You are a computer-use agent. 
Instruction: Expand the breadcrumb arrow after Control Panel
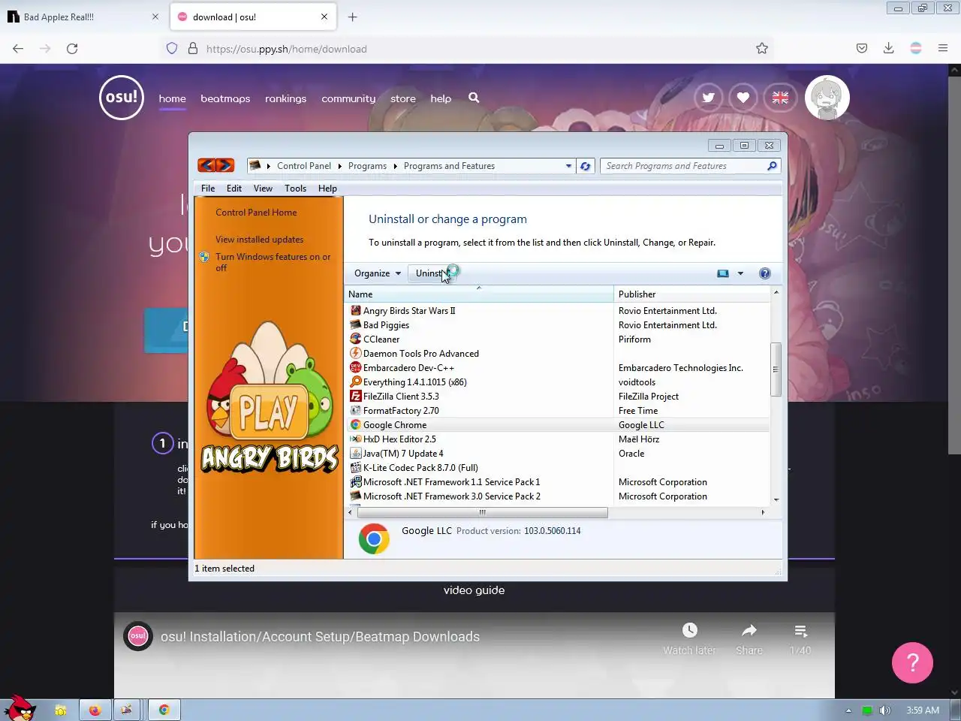(339, 166)
